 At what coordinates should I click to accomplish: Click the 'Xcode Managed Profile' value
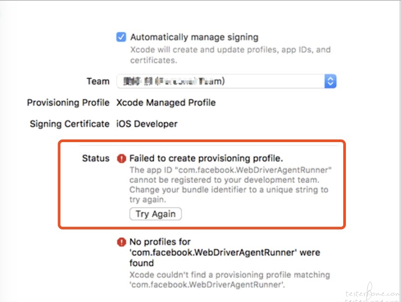[166, 103]
